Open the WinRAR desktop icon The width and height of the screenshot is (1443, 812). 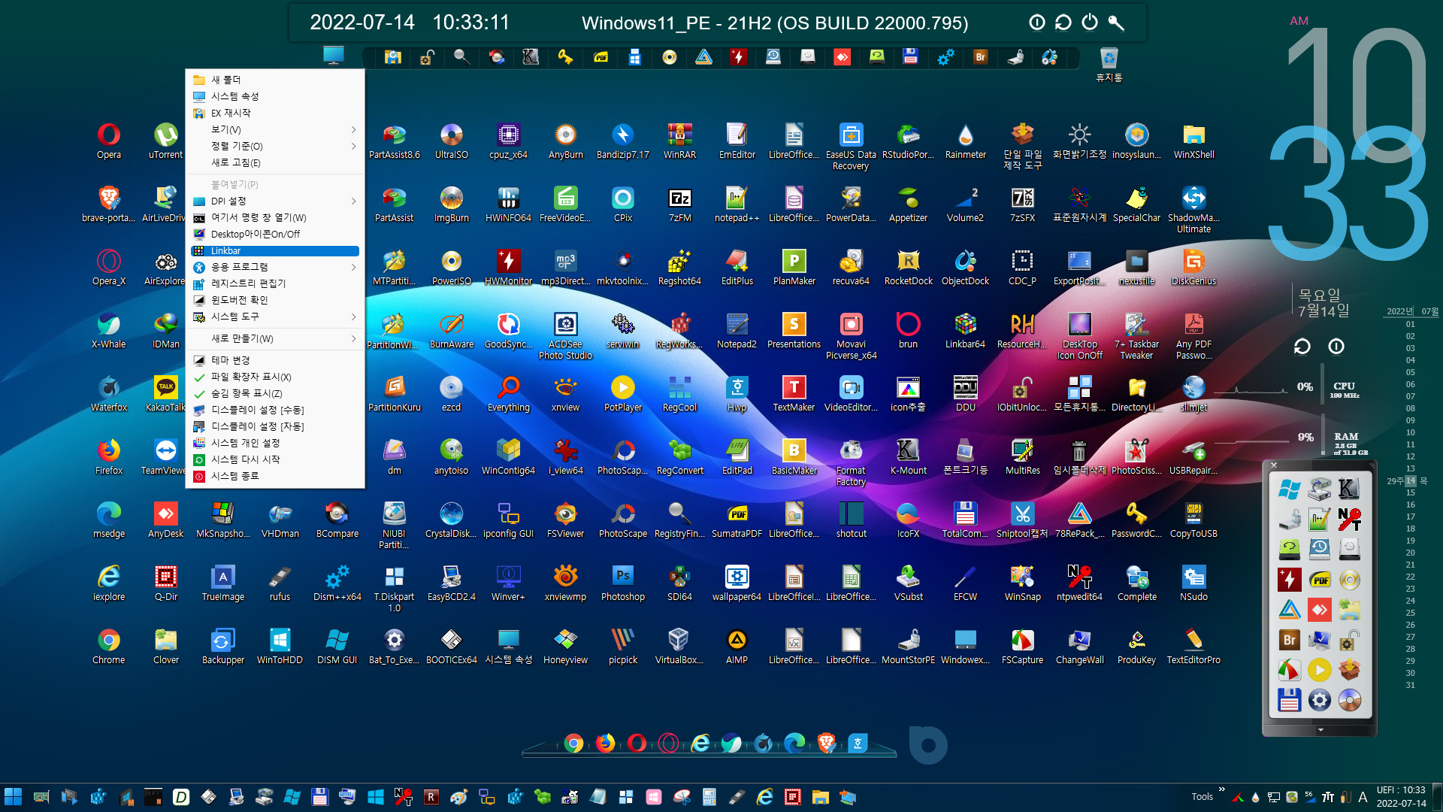679,141
